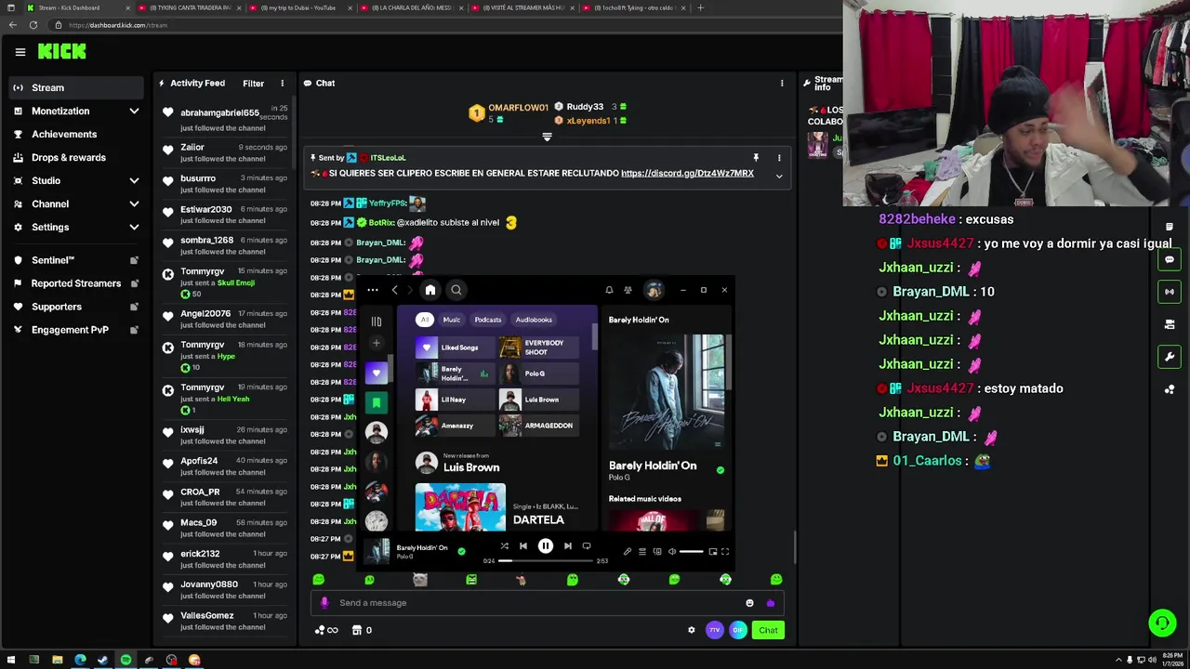The height and width of the screenshot is (669, 1190).
Task: Skip to next Spotify track
Action: [x=568, y=546]
